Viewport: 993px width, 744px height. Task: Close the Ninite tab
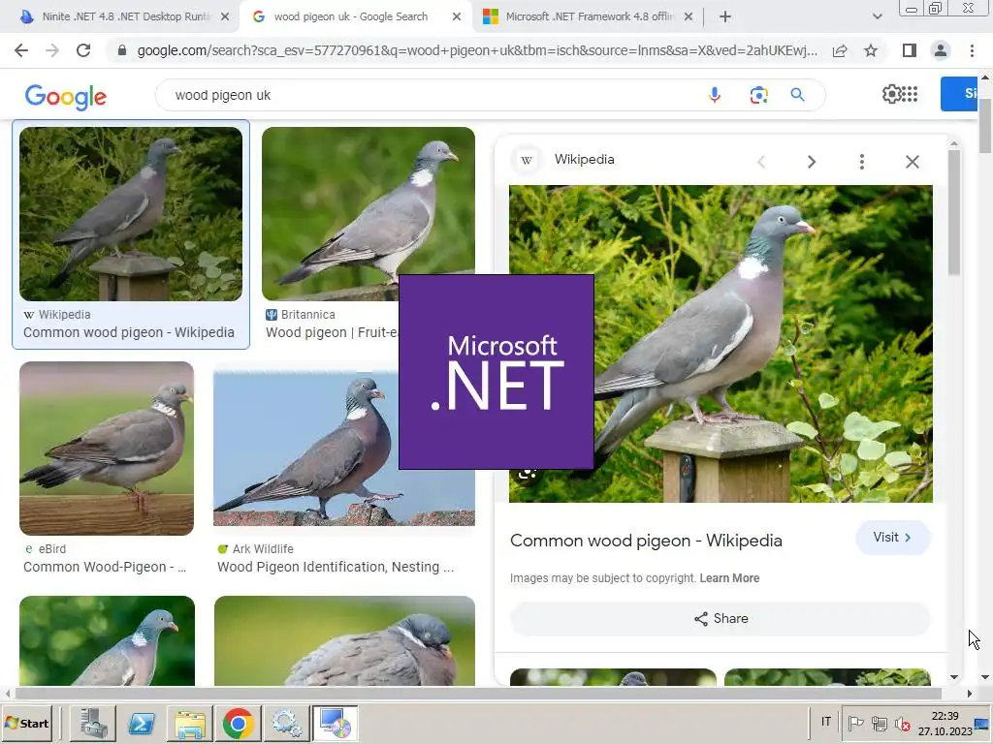[x=225, y=17]
